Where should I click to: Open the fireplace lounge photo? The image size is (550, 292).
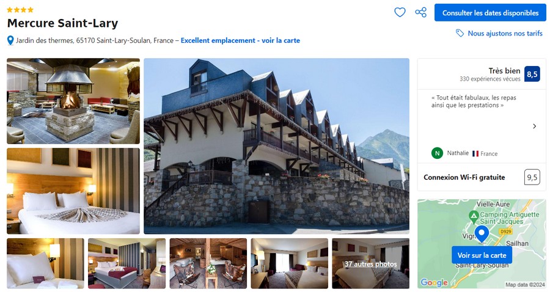click(x=73, y=101)
